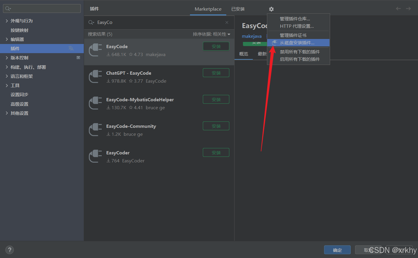Click the EasyCode-MybatisCodeHelper plug icon
The width and height of the screenshot is (418, 258).
tap(95, 103)
